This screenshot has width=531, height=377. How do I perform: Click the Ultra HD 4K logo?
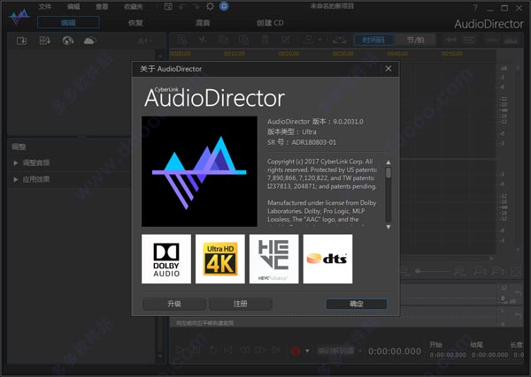(220, 259)
